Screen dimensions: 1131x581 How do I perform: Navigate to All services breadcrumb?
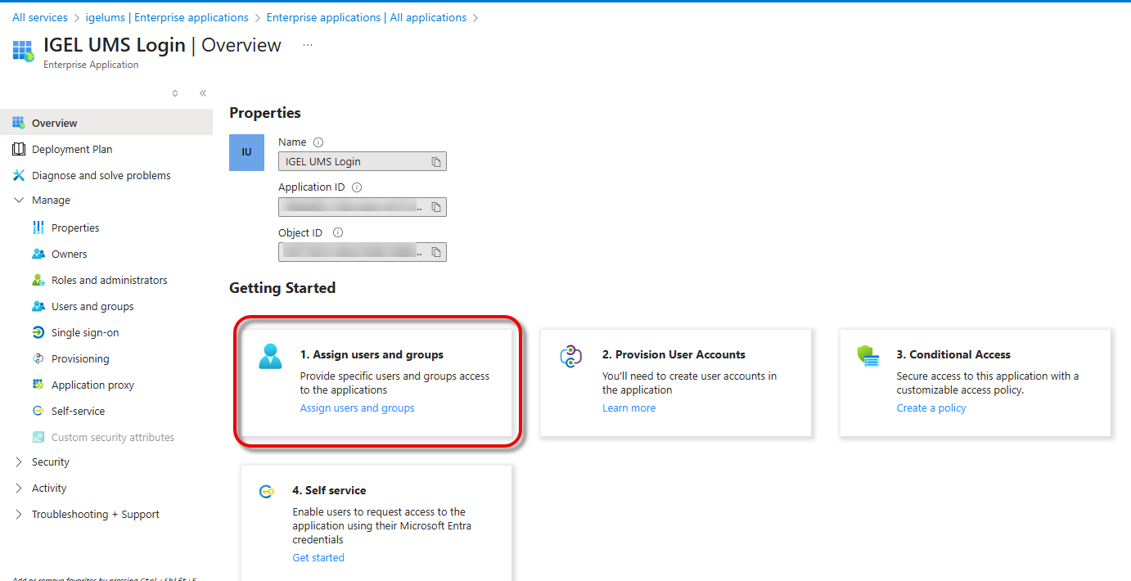[39, 16]
